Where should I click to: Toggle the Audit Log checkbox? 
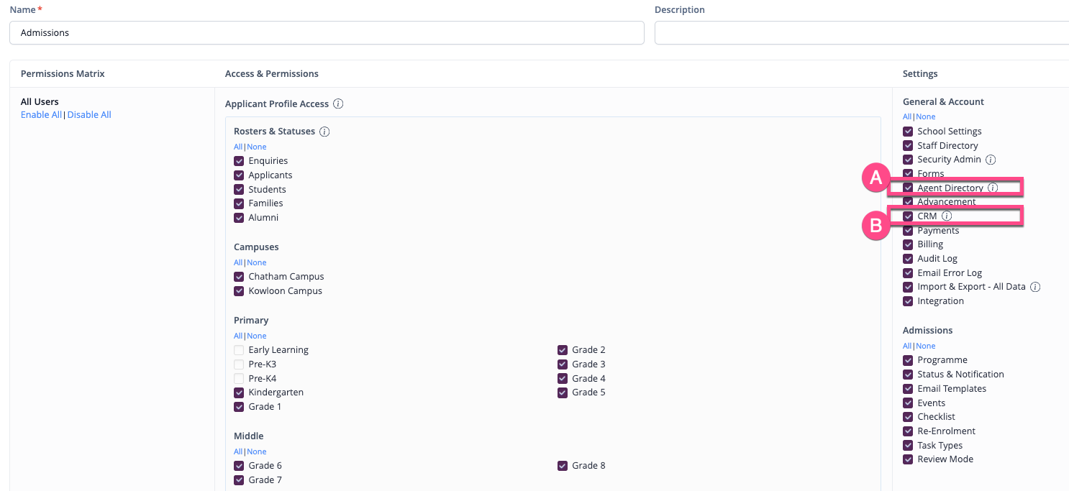pos(908,259)
